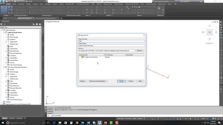Open the Home ribbon tab
This screenshot has height=125, width=223.
[x=8, y=4]
